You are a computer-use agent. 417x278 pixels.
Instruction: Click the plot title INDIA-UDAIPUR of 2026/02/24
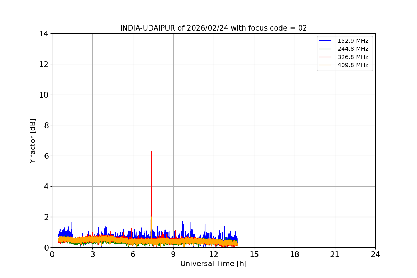tap(213, 28)
